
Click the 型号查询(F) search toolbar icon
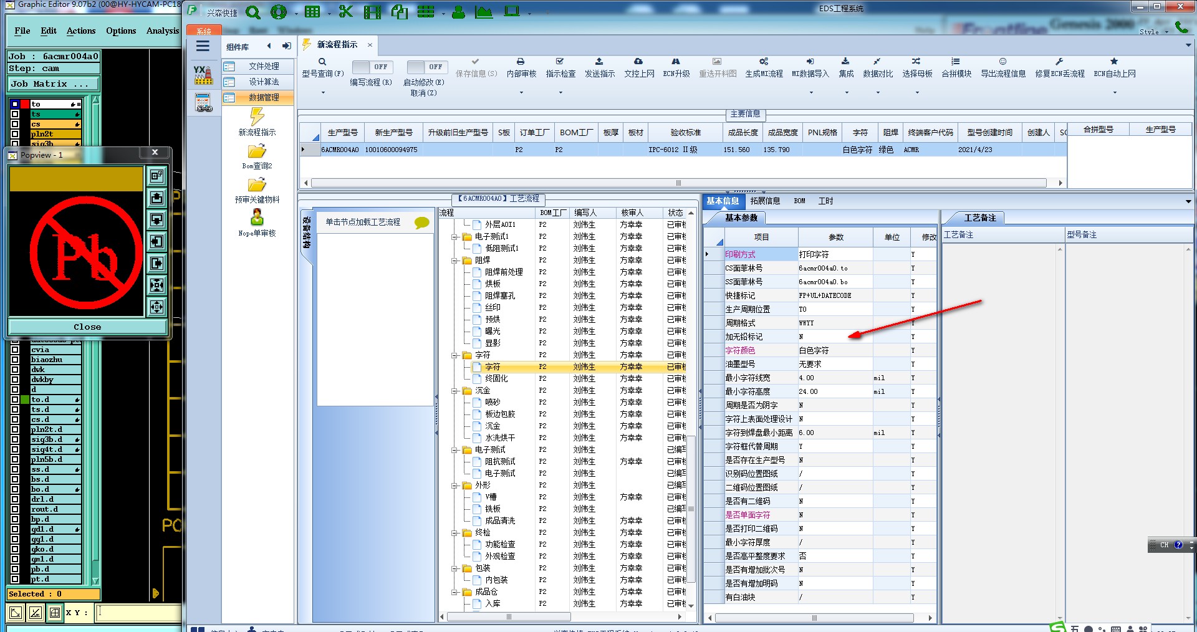pyautogui.click(x=322, y=62)
